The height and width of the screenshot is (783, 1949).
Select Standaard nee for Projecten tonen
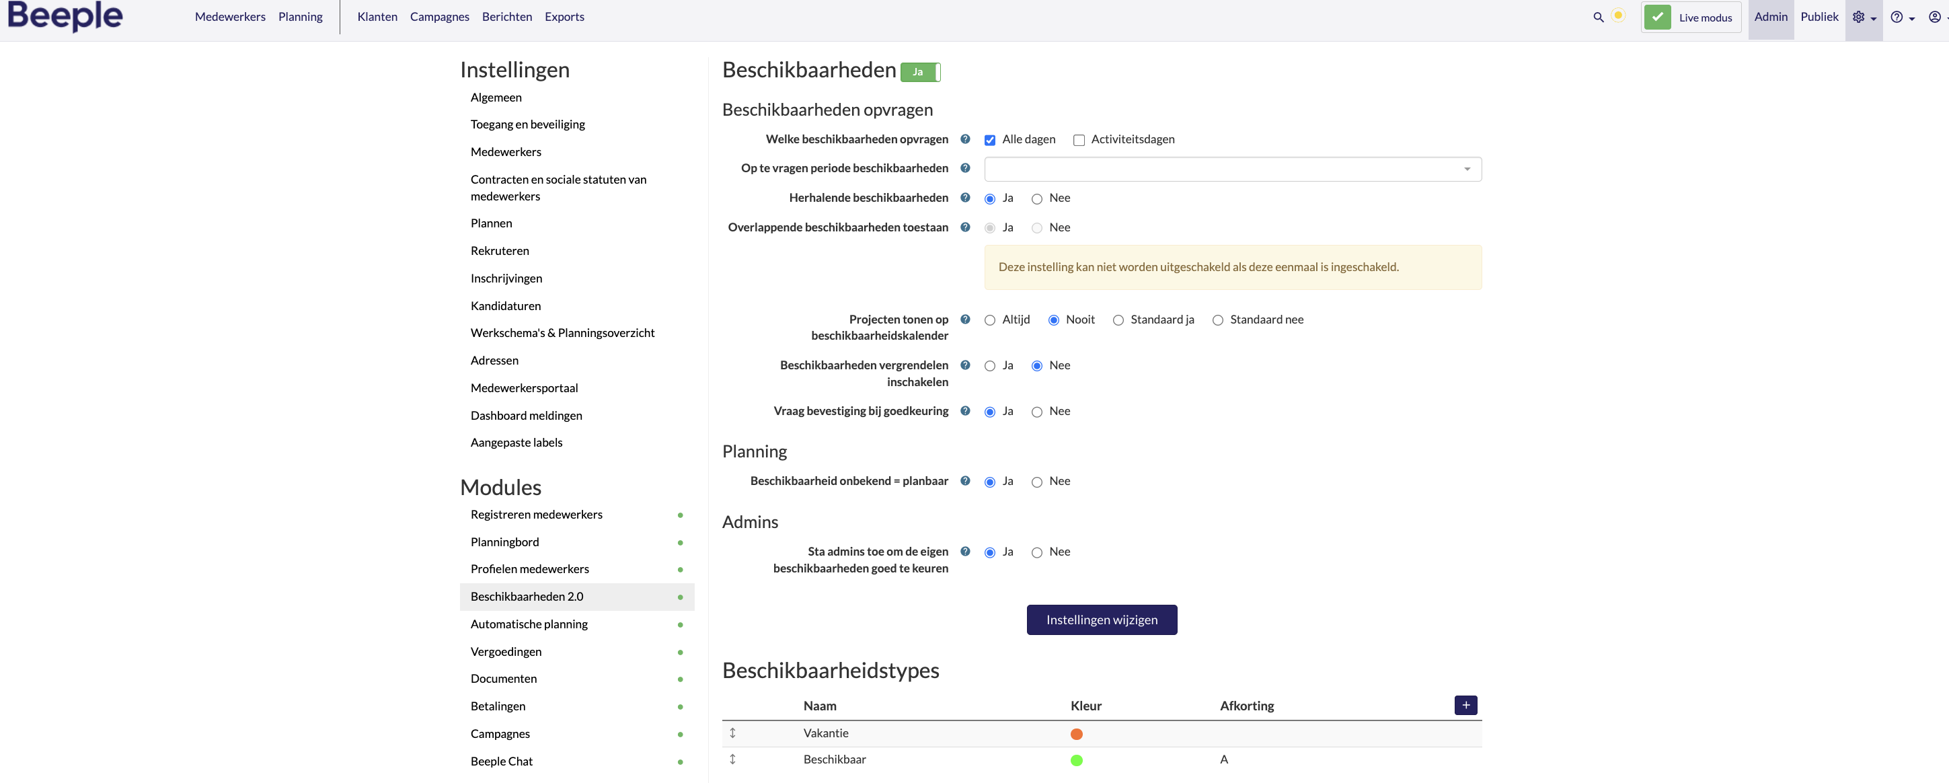coord(1217,320)
